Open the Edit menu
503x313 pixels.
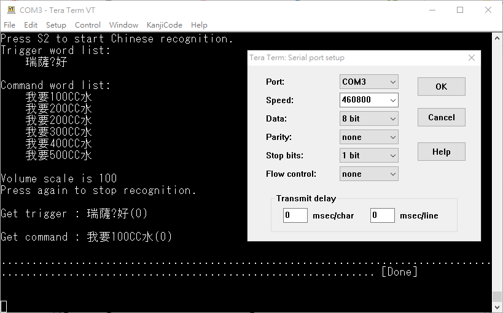click(31, 25)
